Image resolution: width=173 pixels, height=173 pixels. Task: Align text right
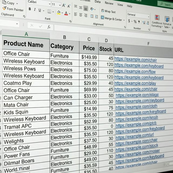(x=86, y=15)
